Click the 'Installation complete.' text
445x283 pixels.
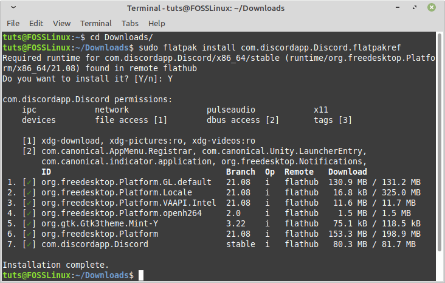click(56, 265)
